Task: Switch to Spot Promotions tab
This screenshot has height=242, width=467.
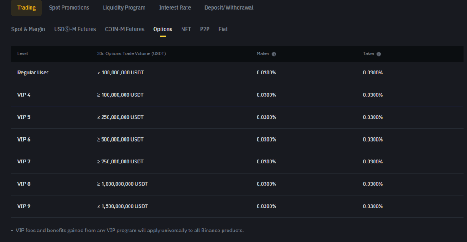Action: (x=69, y=8)
